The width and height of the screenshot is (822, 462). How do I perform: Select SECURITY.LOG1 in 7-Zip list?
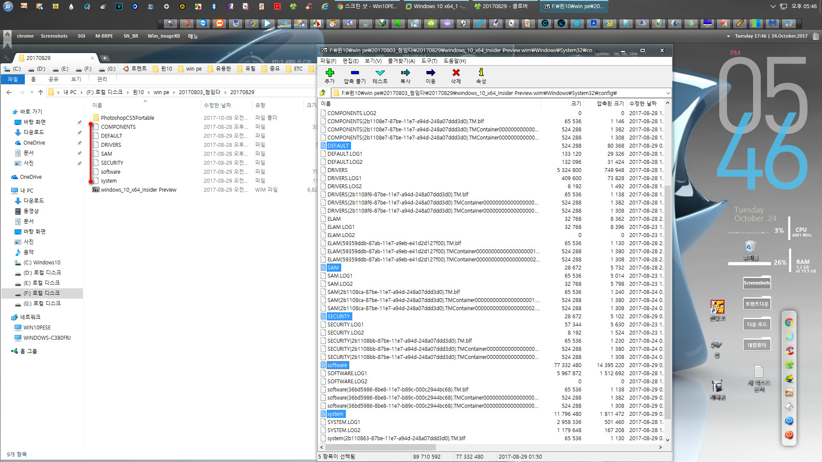(345, 324)
